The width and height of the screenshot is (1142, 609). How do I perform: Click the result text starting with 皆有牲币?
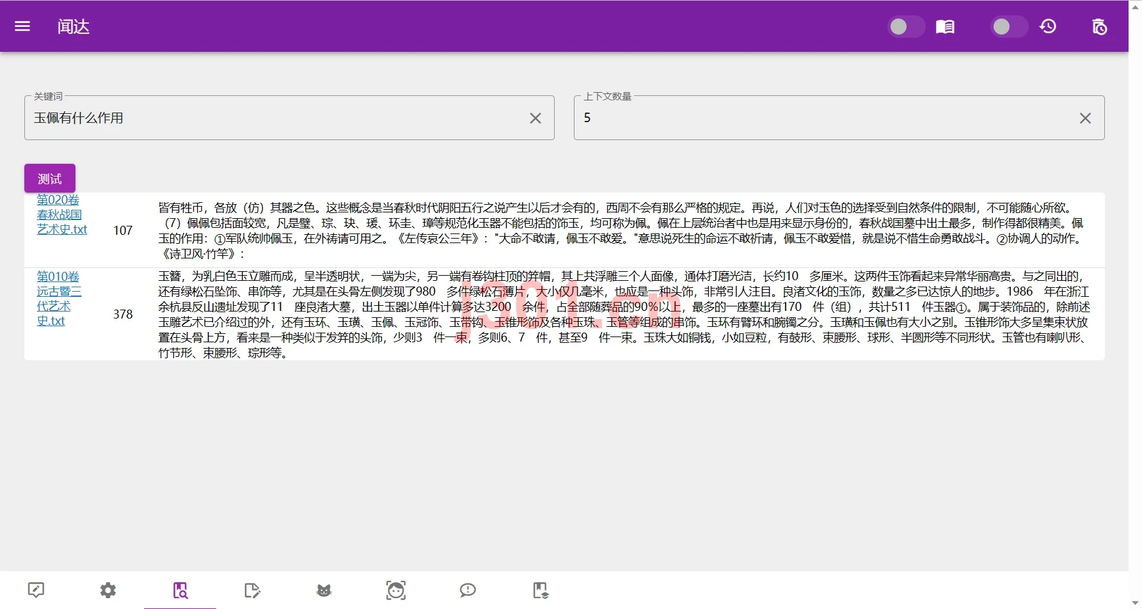pyautogui.click(x=622, y=230)
